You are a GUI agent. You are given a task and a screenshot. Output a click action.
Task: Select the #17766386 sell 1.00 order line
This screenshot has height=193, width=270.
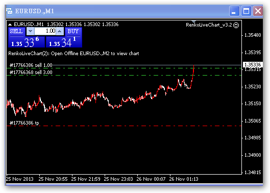pos(124,65)
